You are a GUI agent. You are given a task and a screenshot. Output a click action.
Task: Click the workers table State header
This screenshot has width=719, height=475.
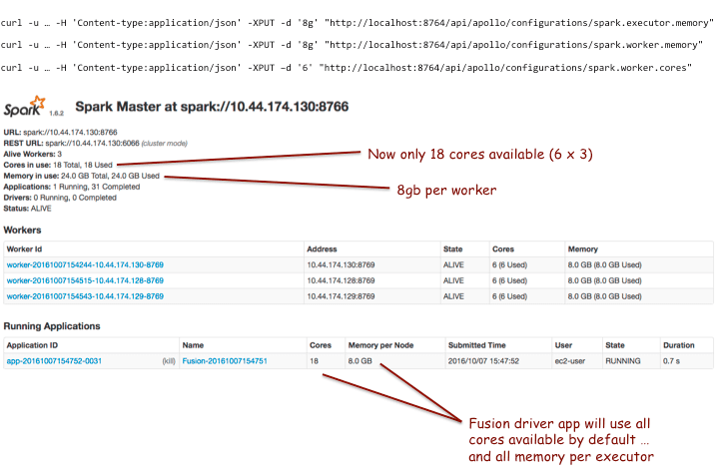[453, 249]
